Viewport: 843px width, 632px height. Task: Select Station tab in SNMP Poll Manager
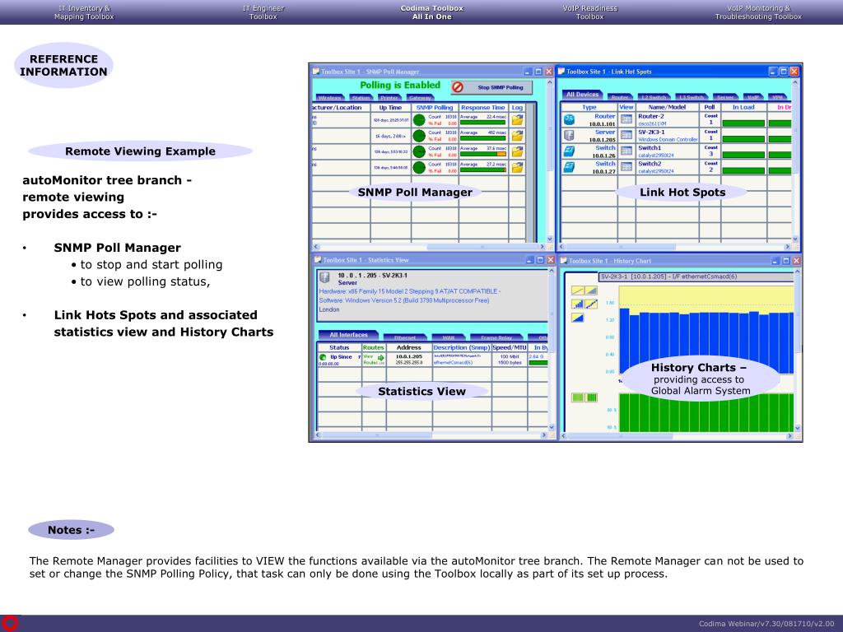point(361,98)
